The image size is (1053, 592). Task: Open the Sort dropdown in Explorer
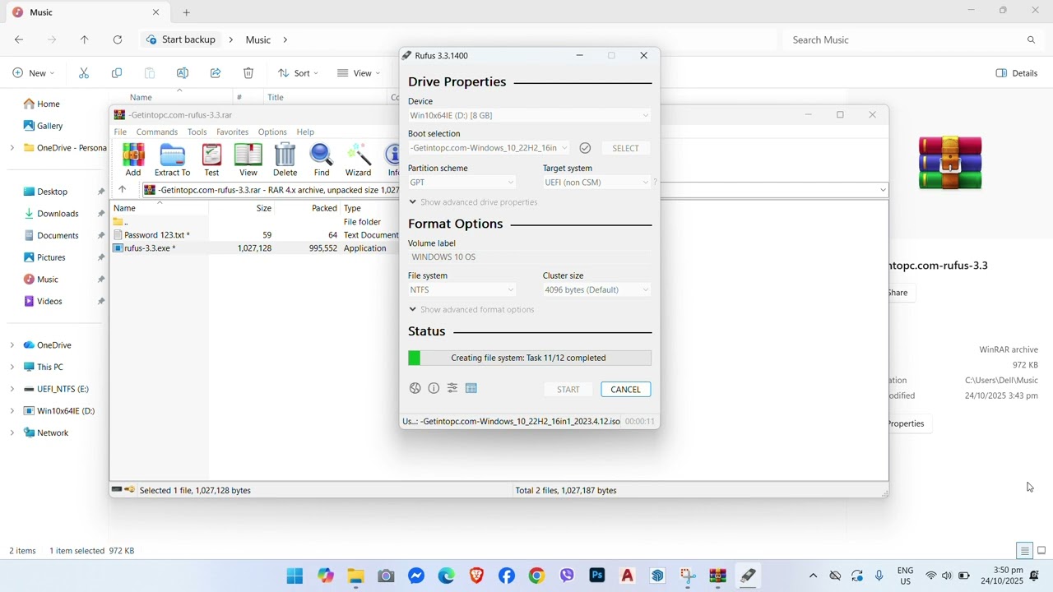tap(298, 73)
